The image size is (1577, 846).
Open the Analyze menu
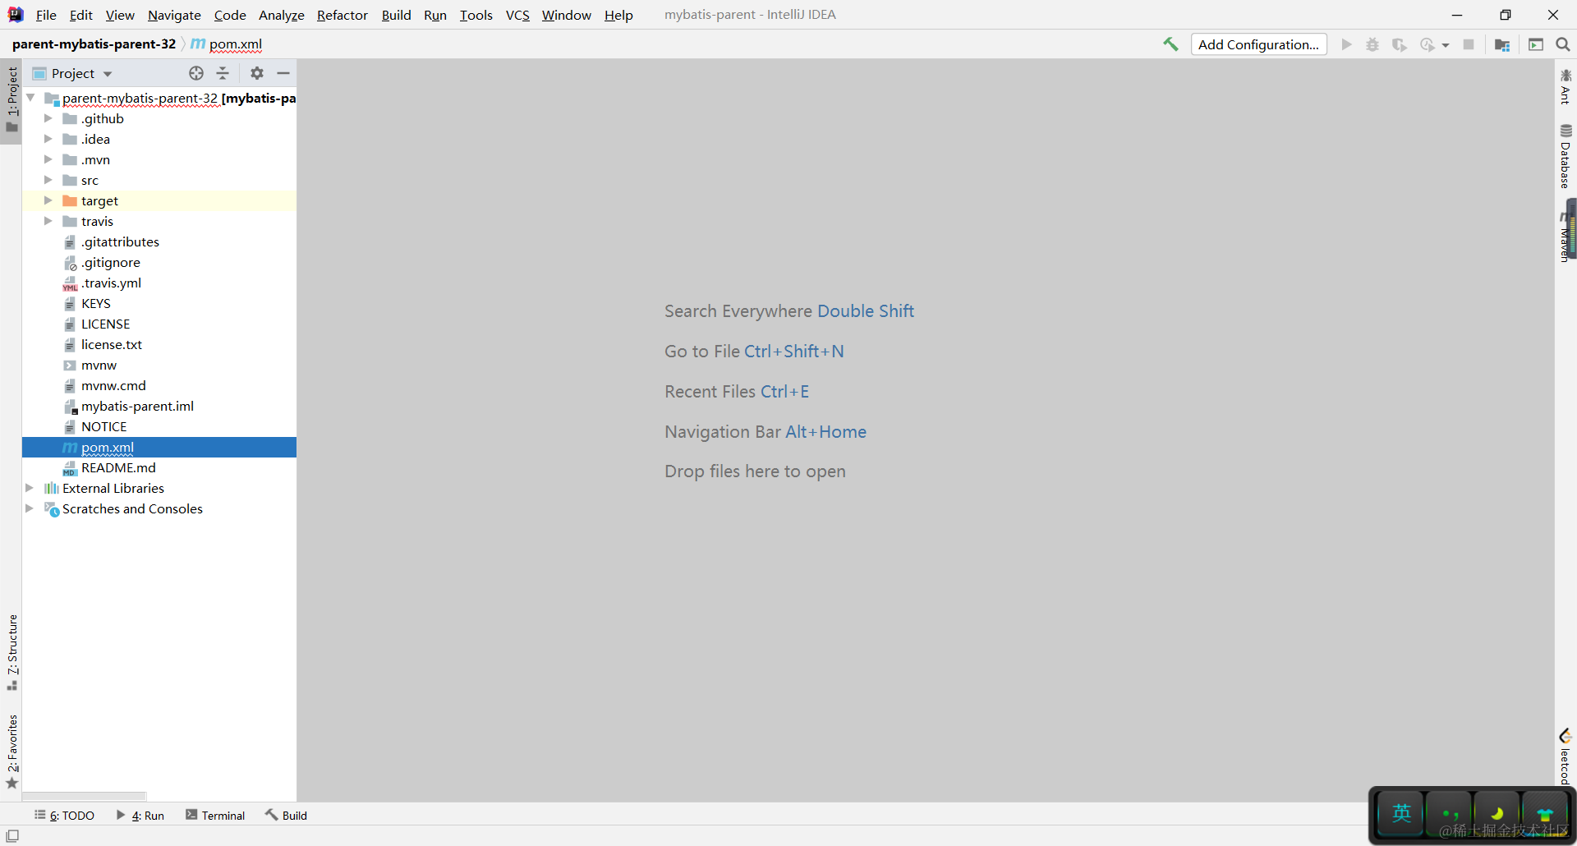pos(282,15)
